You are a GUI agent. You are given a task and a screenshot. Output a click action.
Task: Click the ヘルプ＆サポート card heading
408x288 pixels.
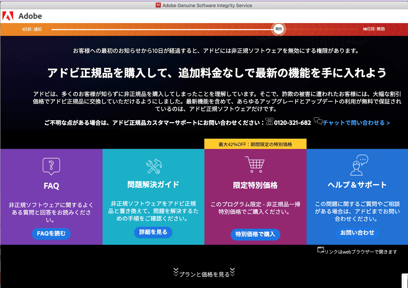357,185
